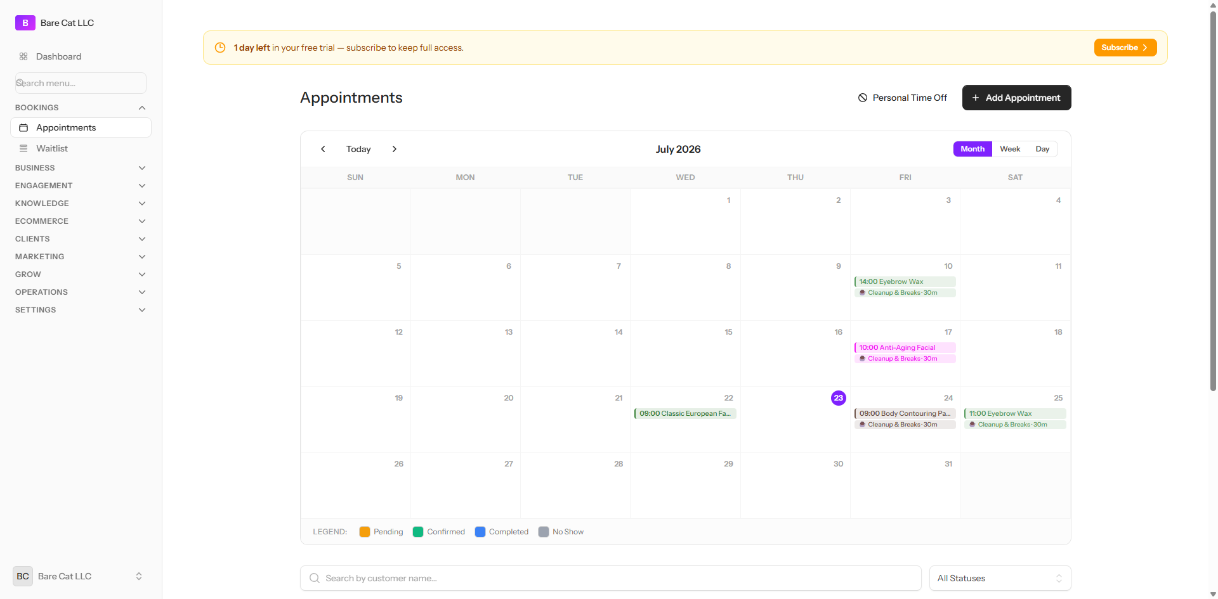Screen dimensions: 1218x599
Task: Click the Search by customer name field
Action: (610, 578)
